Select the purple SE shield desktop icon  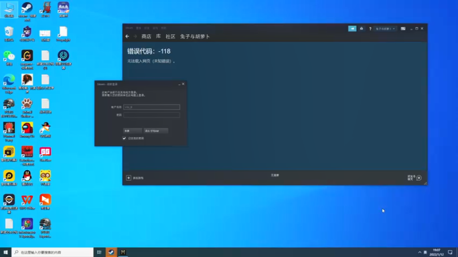pyautogui.click(x=27, y=34)
